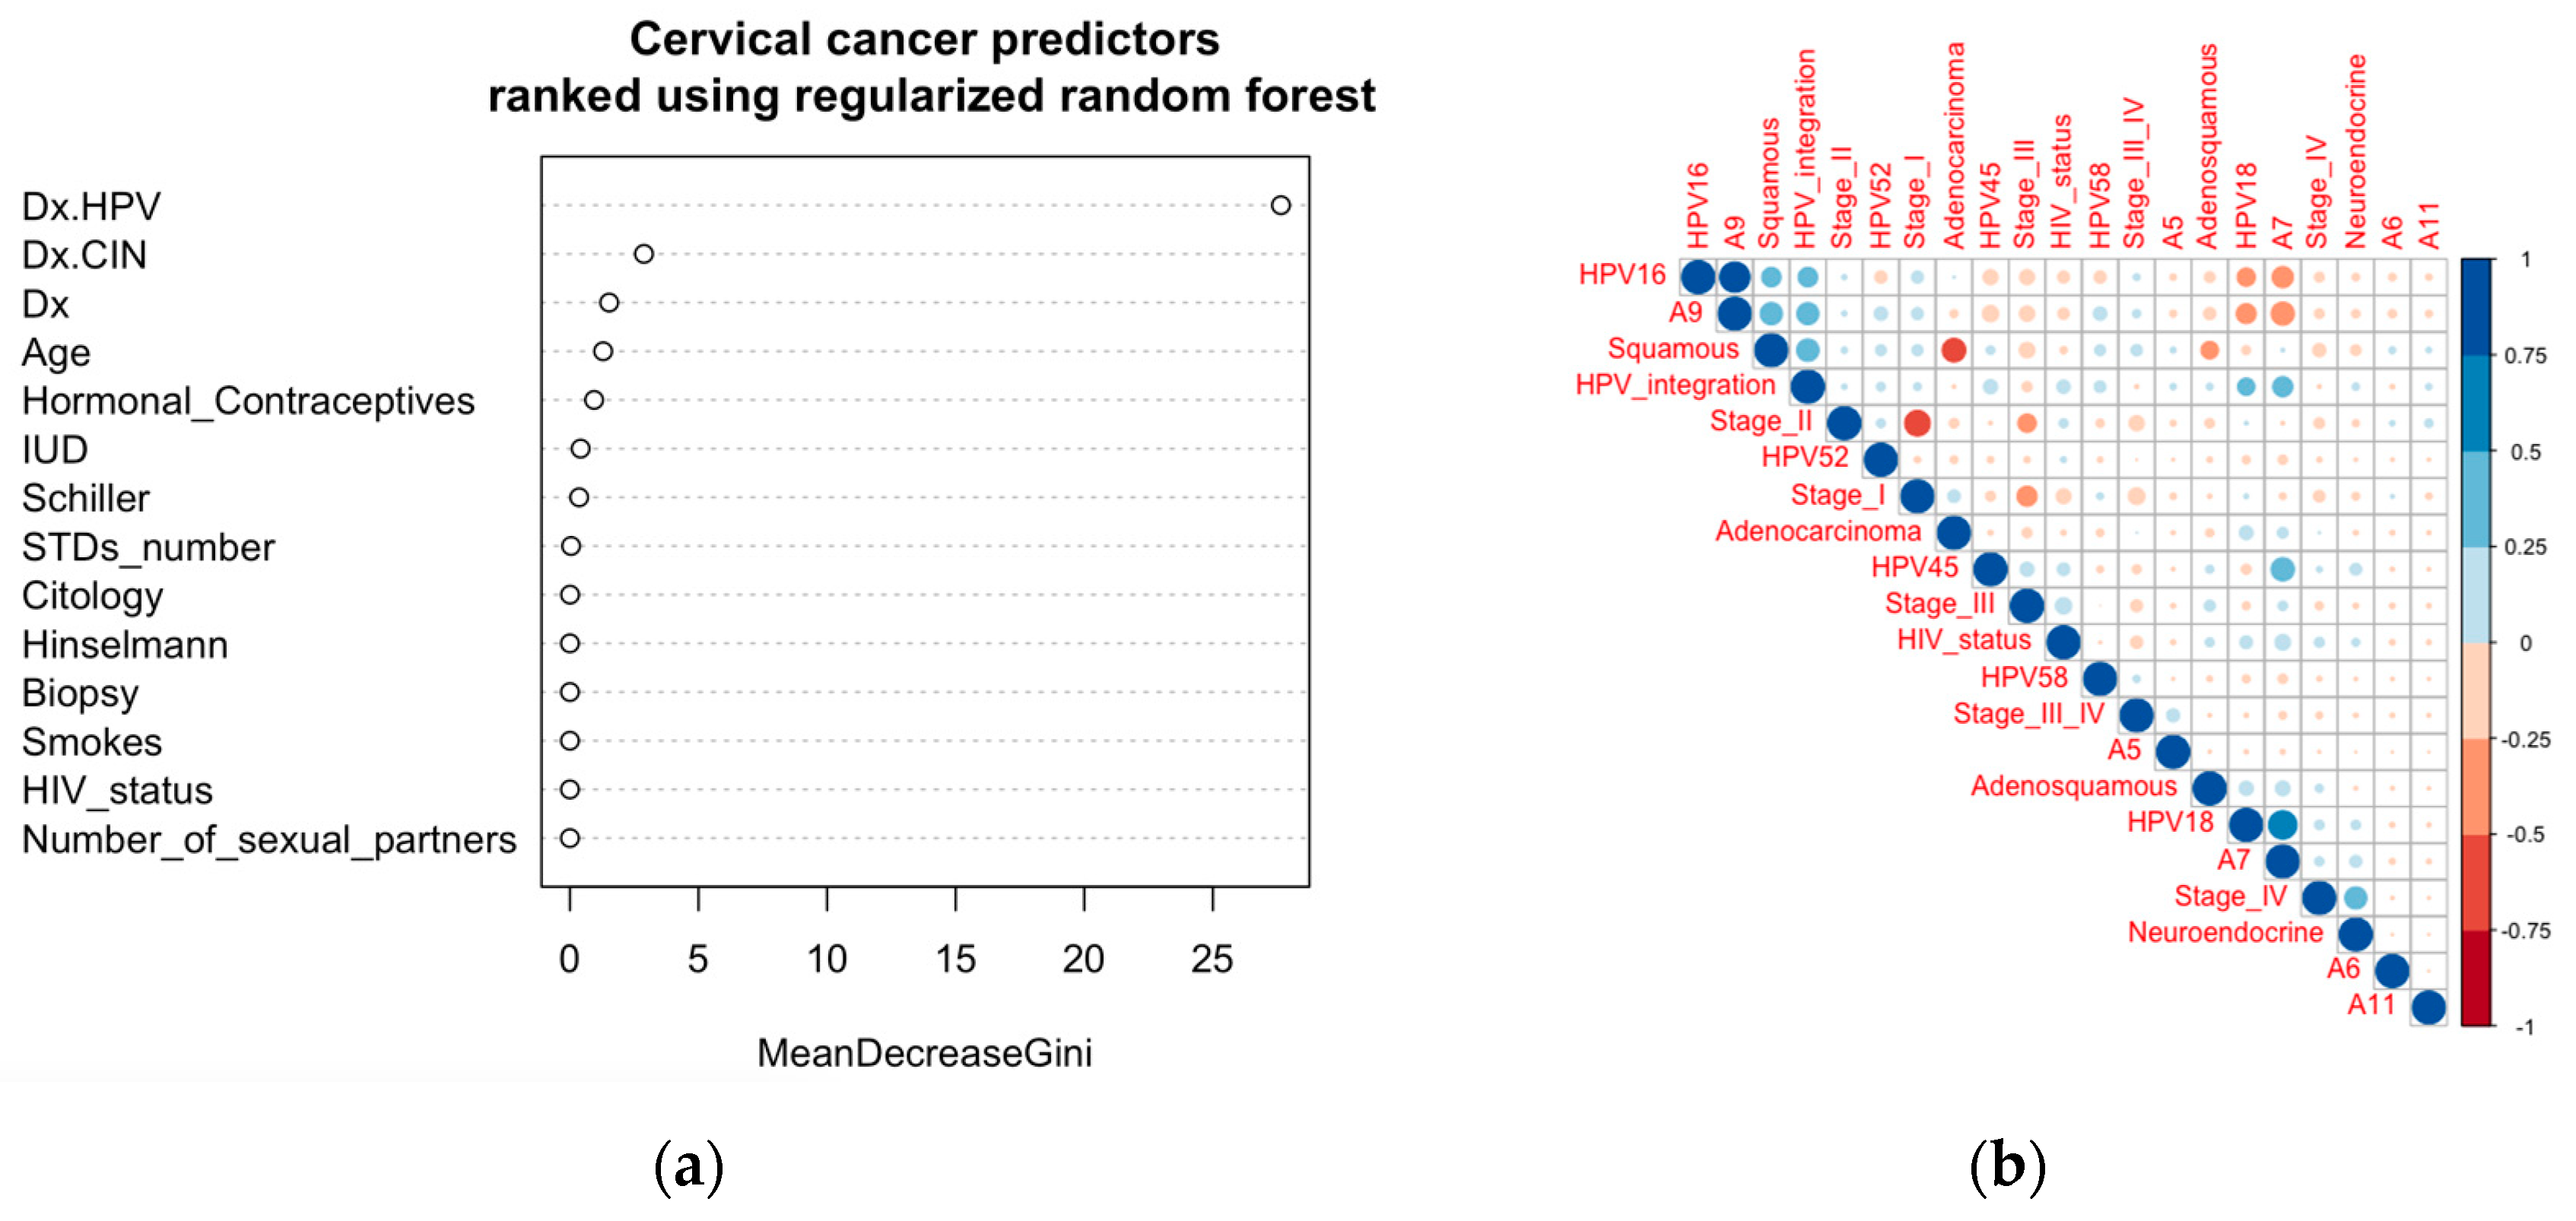2576x1221 pixels.
Task: Select the blue HPV18–A7 correlation circle
Action: [2282, 825]
